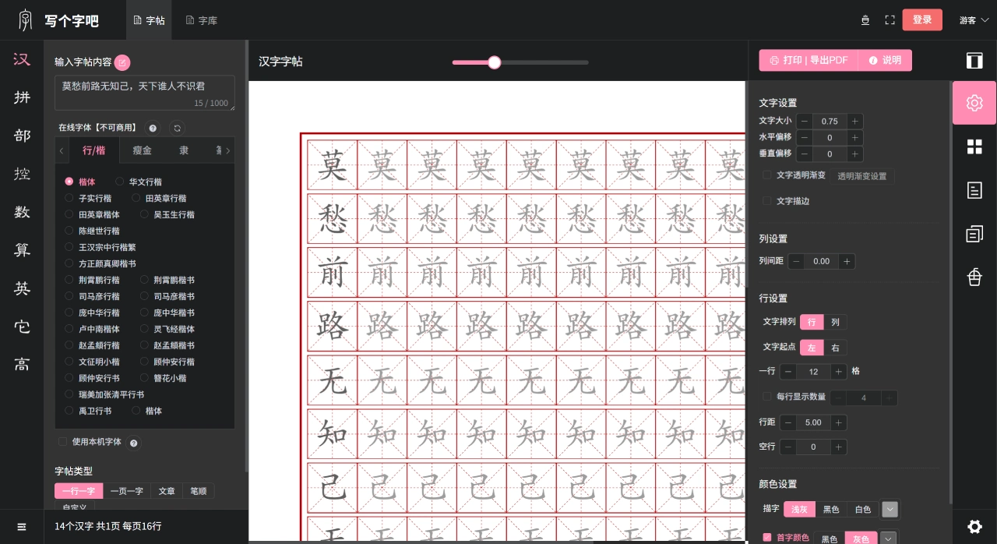Screen dimensions: 997x544
Task: Open the document panel icon below the grid icon
Action: (x=974, y=190)
